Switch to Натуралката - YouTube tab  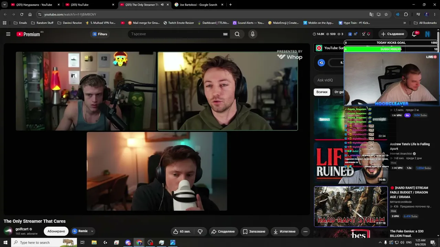tap(35, 5)
